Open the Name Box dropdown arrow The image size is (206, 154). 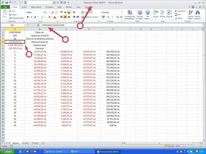[25, 25]
